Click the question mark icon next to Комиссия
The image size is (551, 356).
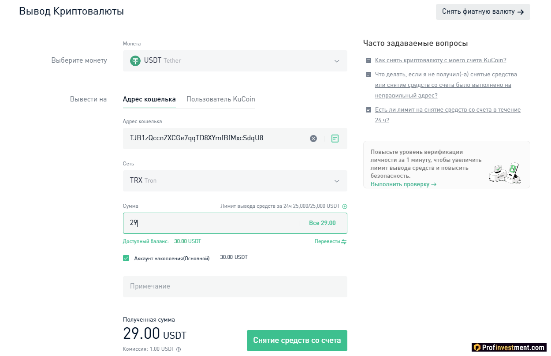(179, 349)
